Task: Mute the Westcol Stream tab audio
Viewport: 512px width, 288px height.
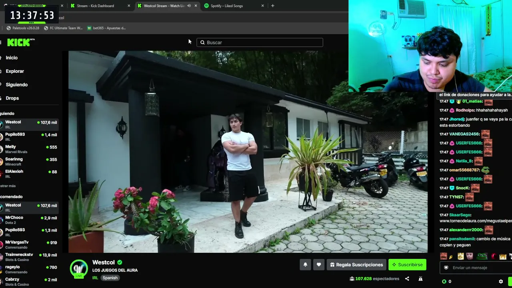Action: point(189,6)
